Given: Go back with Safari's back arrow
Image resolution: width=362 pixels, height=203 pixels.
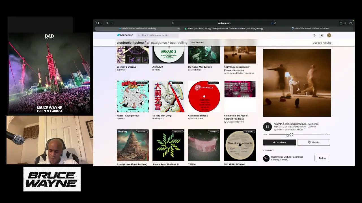Looking at the screenshot, I should (x=107, y=23).
